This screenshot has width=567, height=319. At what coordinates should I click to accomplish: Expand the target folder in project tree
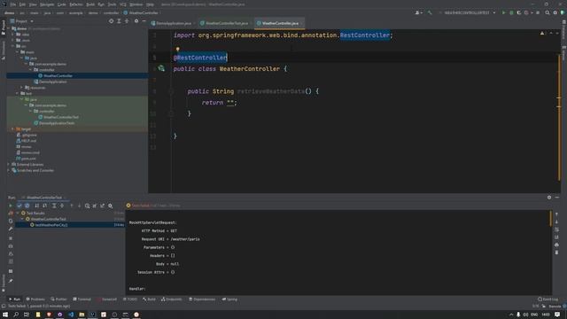[x=12, y=129]
